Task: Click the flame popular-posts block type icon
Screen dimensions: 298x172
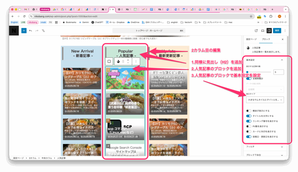Action: 118,61
